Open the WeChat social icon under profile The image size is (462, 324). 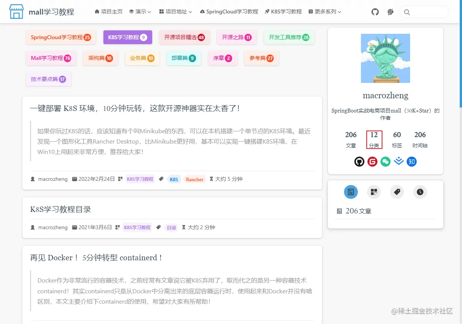coord(386,162)
